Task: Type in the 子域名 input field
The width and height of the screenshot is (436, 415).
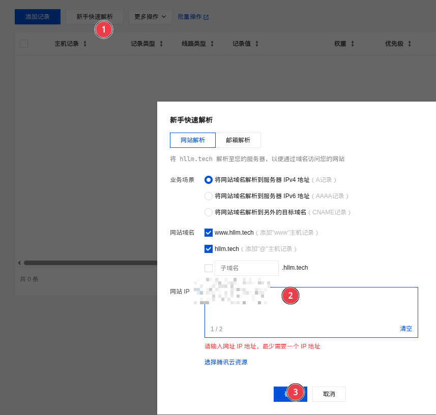Action: tap(247, 268)
